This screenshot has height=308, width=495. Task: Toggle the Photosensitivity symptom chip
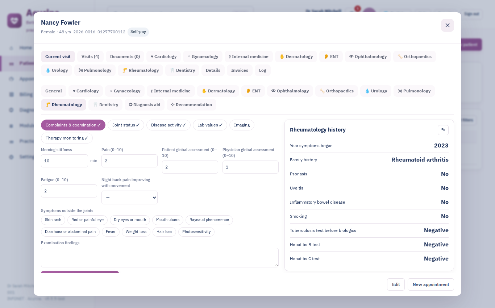point(196,232)
